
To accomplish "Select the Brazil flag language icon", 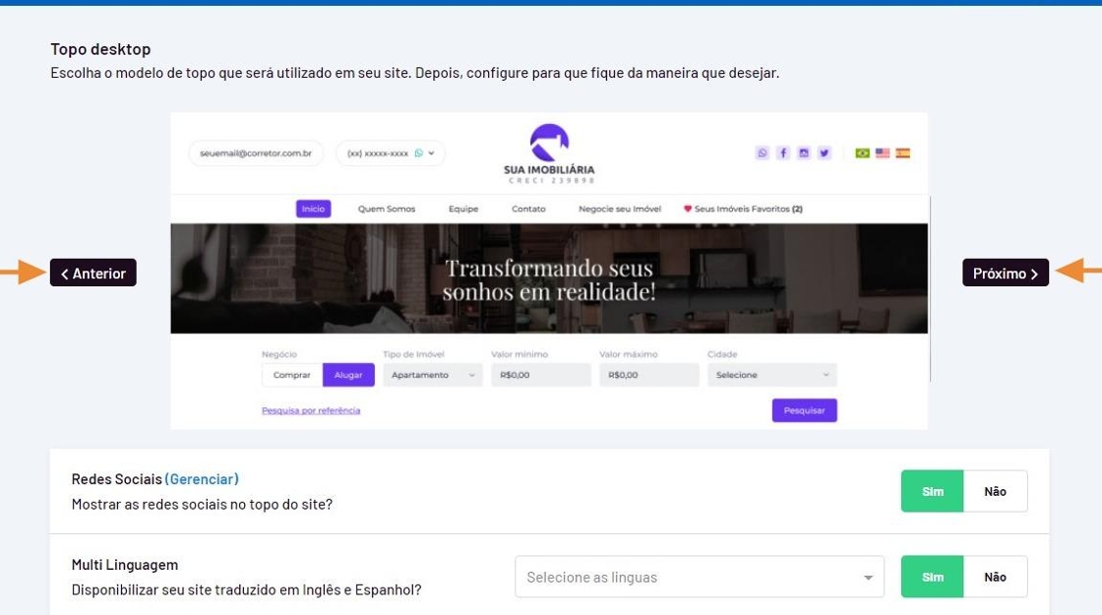I will (x=862, y=153).
